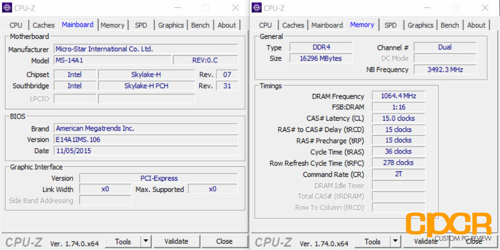
Task: Click the DRAM Frequency 1064.4 MHz value
Action: 399,96
